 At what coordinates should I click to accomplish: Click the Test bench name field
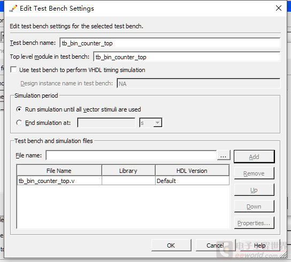pyautogui.click(x=170, y=43)
